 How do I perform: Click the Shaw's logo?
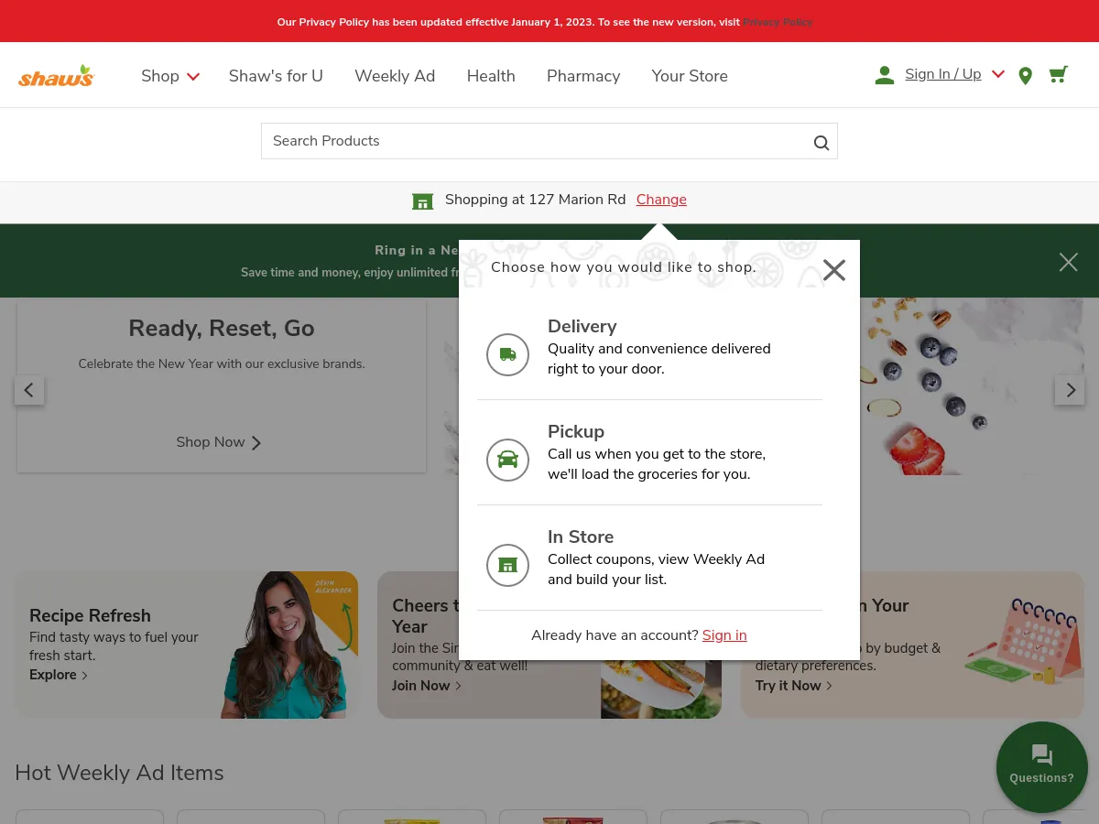point(56,74)
